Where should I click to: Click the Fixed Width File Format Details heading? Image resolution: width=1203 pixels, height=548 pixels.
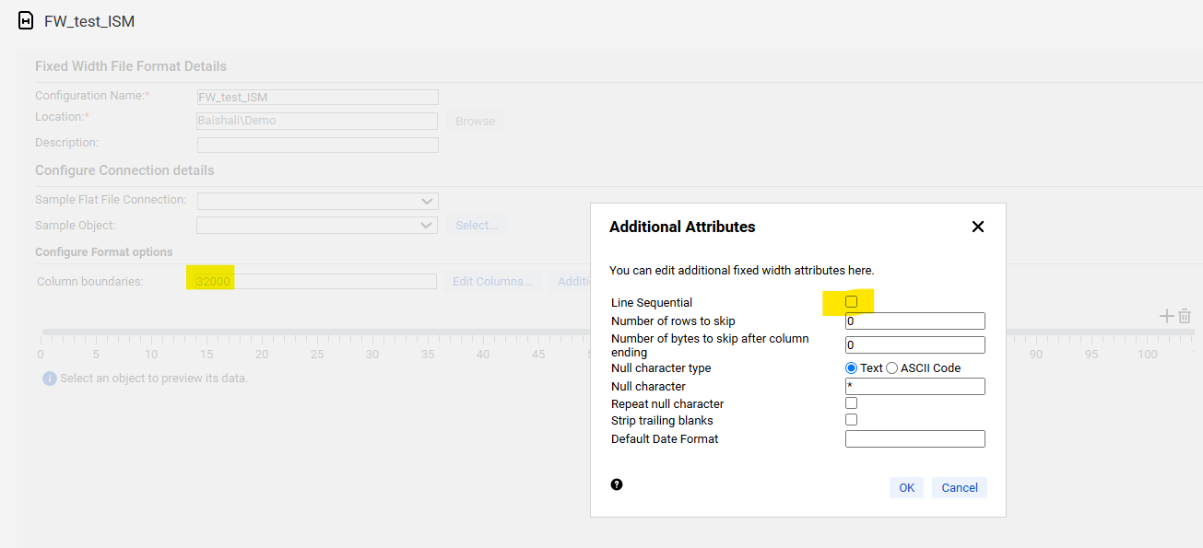pyautogui.click(x=131, y=66)
